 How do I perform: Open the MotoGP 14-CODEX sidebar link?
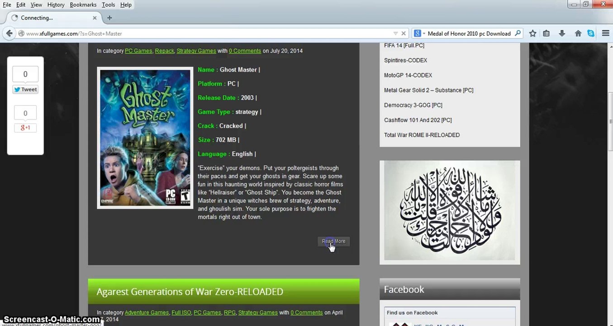pyautogui.click(x=408, y=75)
